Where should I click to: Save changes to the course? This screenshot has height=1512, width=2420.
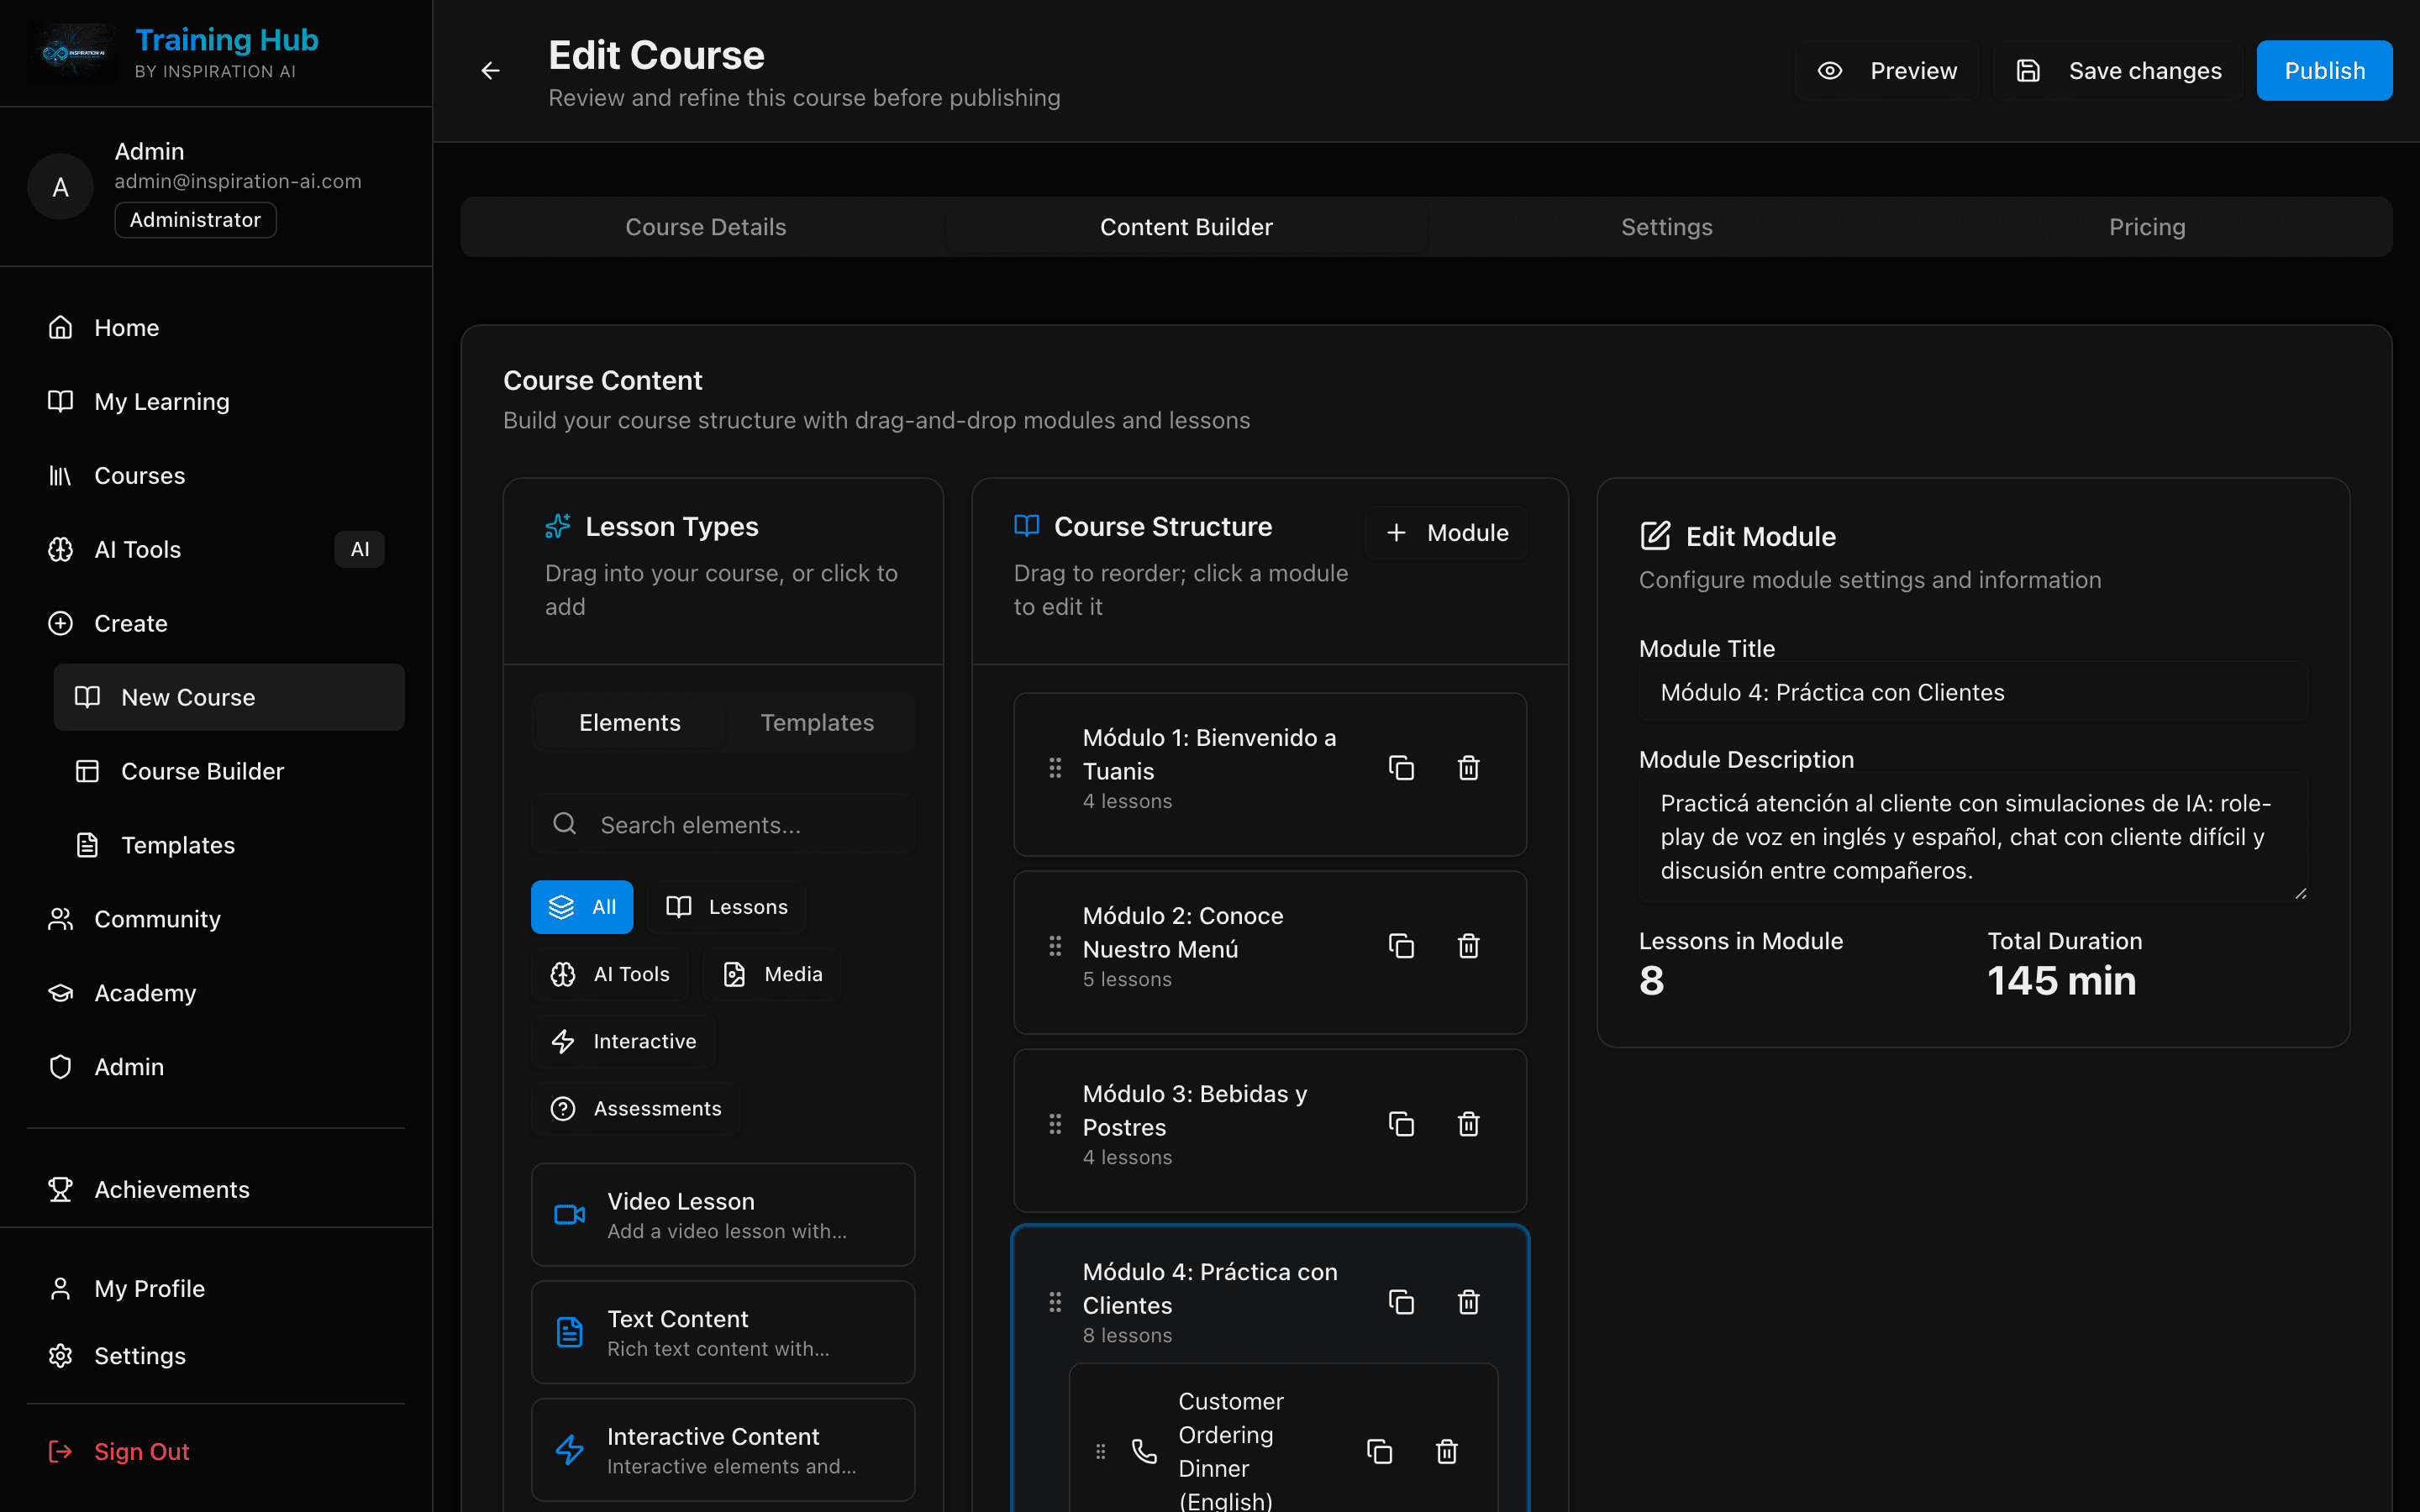coord(2118,71)
